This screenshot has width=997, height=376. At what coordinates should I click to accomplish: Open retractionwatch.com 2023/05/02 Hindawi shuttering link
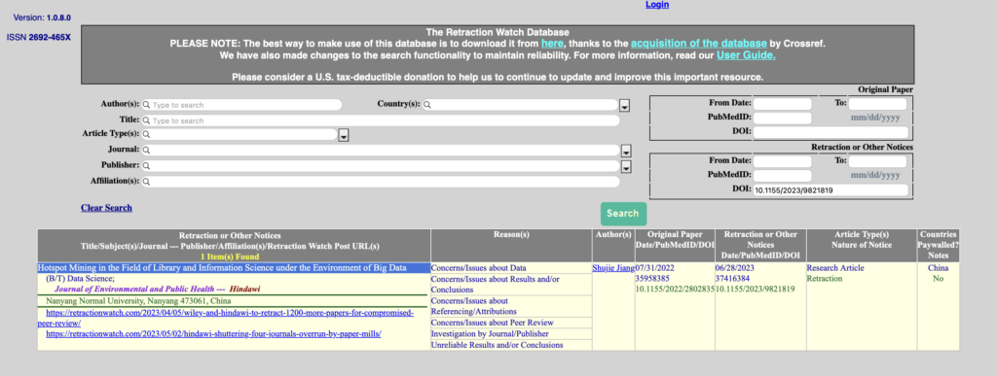[x=213, y=333]
